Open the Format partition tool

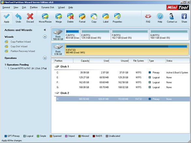point(82,18)
